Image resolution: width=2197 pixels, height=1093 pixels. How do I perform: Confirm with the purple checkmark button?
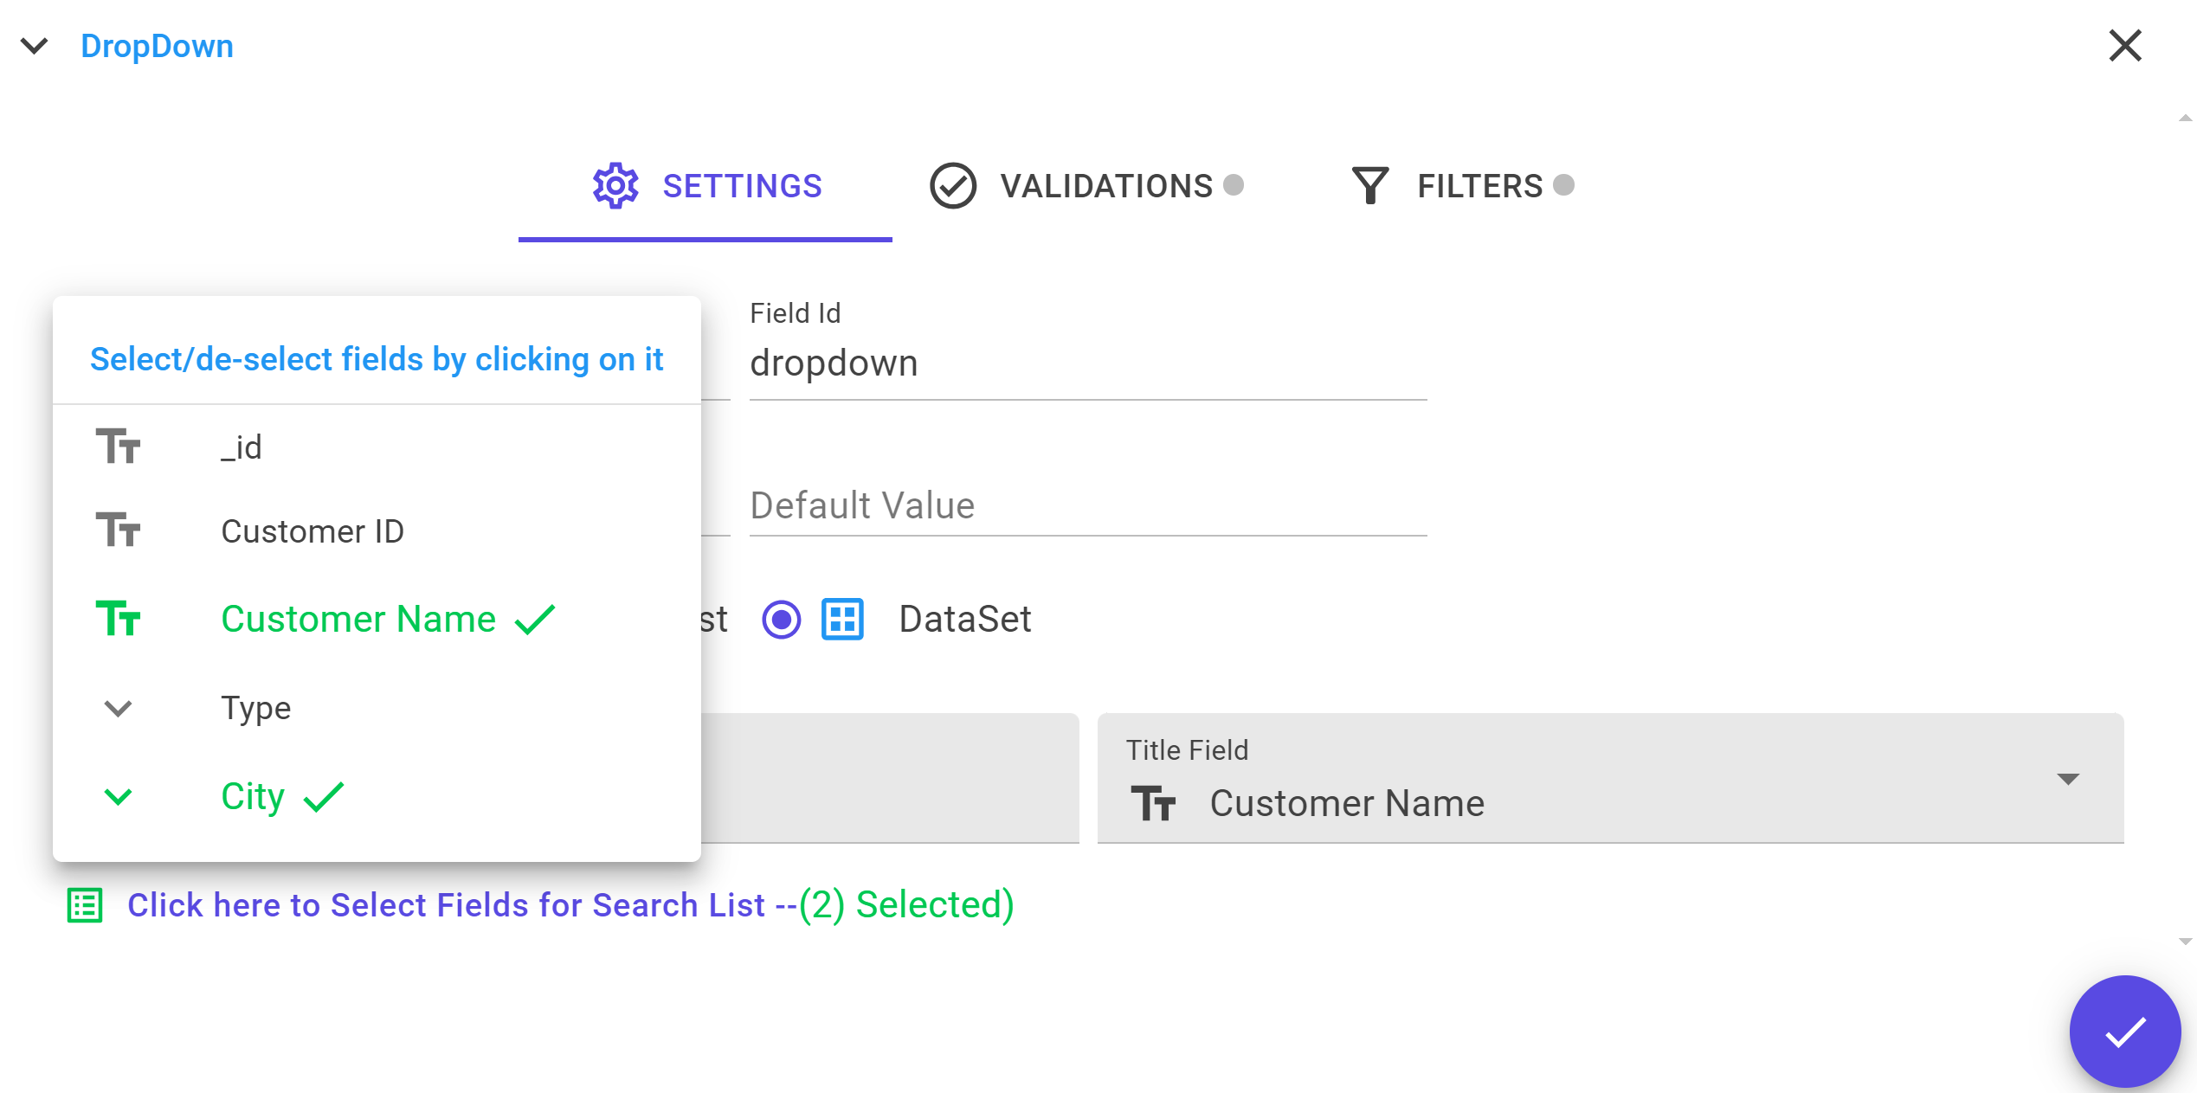pyautogui.click(x=2125, y=1032)
